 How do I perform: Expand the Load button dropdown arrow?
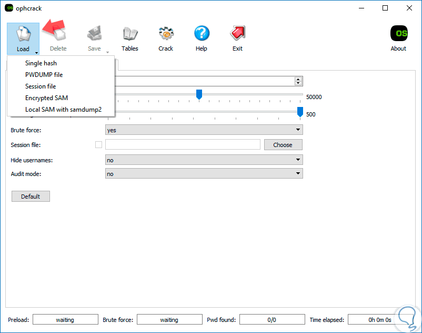pyautogui.click(x=36, y=53)
